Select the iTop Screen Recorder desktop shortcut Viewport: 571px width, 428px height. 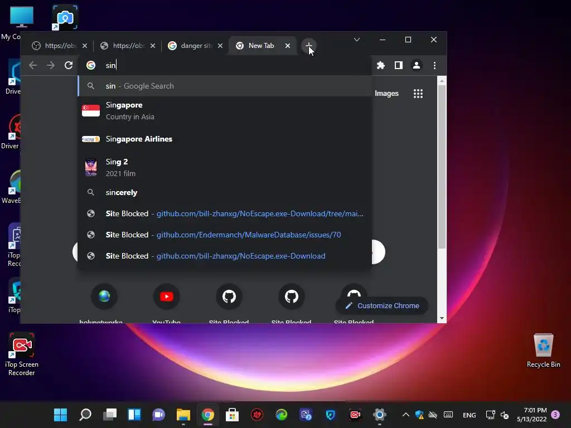(22, 354)
